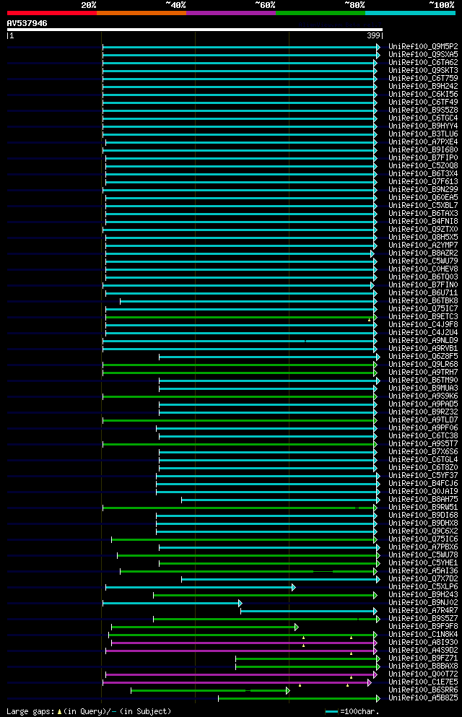
Task: Select the UniRef100_B9DHX8 label
Action: pyautogui.click(x=423, y=523)
